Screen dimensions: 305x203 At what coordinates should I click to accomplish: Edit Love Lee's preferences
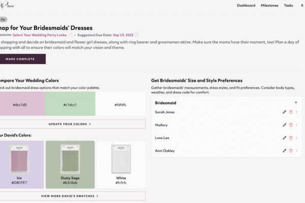pos(284,138)
